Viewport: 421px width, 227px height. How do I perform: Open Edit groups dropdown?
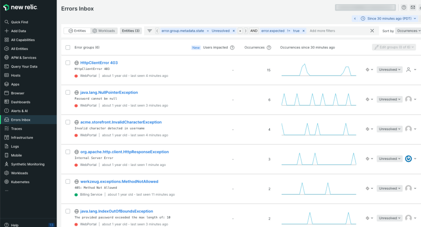[394, 47]
